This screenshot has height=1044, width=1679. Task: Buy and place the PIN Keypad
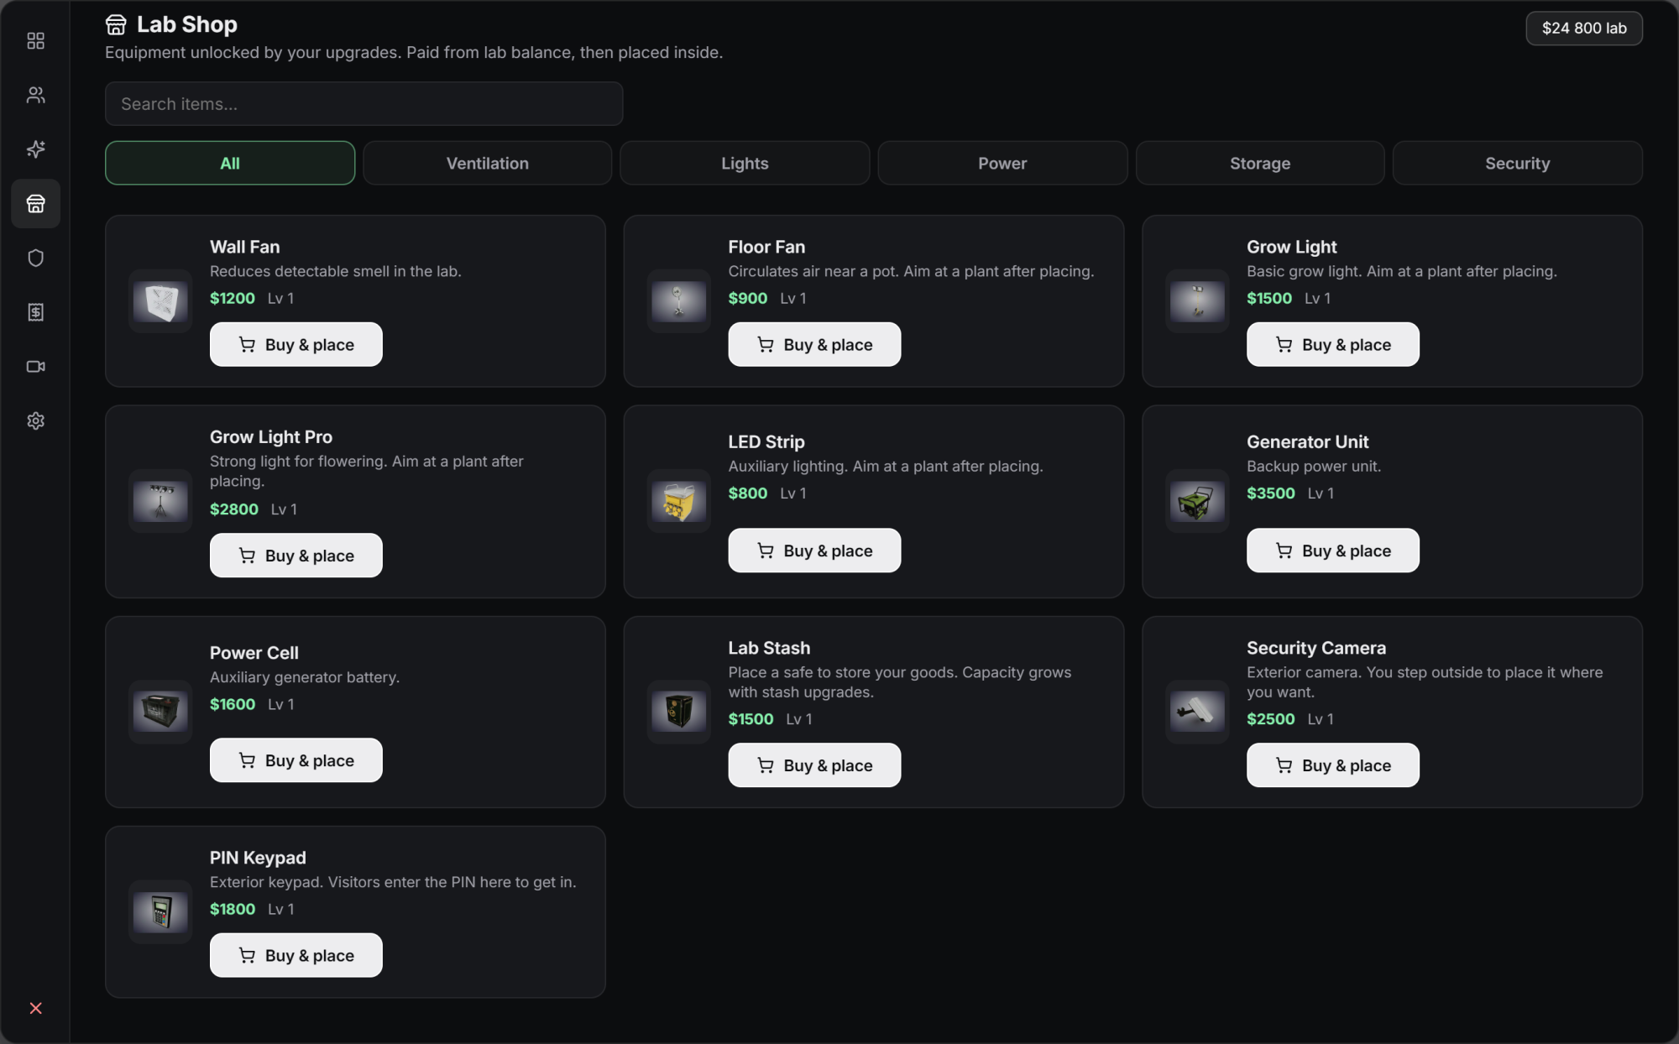click(296, 955)
